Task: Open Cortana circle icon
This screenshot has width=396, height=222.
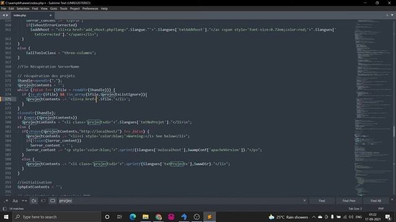Action: click(107, 216)
